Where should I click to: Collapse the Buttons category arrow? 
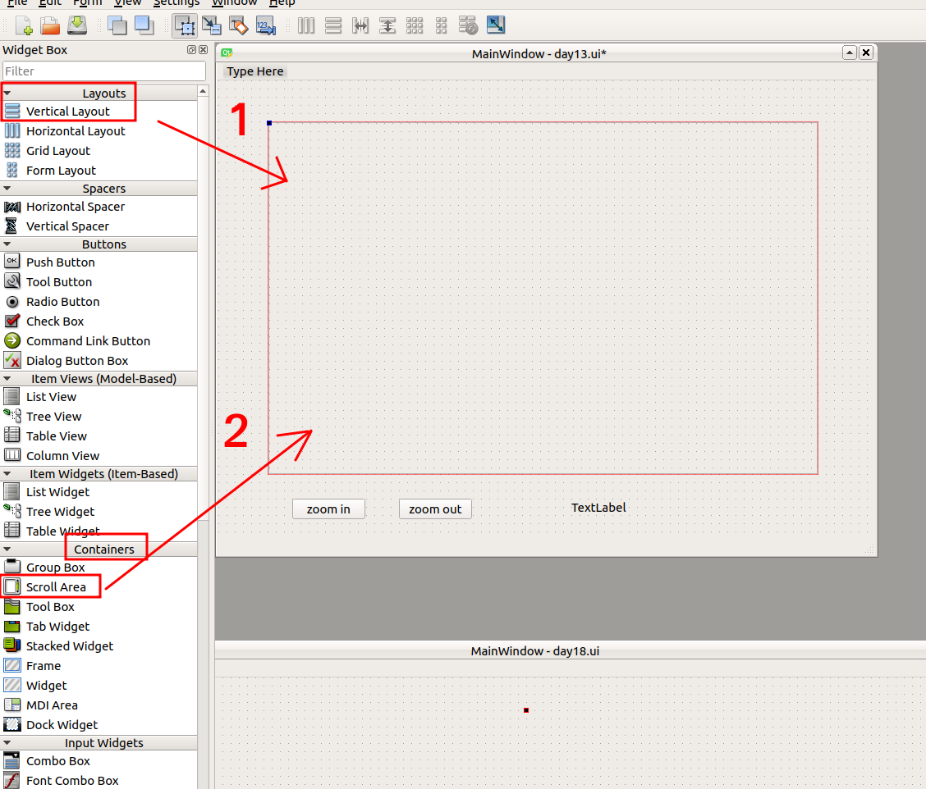coord(7,244)
